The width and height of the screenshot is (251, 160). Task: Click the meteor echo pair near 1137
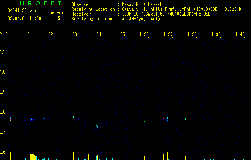click(x=165, y=119)
